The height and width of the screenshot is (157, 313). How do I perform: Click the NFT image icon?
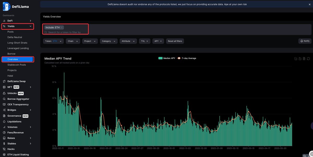point(4,87)
